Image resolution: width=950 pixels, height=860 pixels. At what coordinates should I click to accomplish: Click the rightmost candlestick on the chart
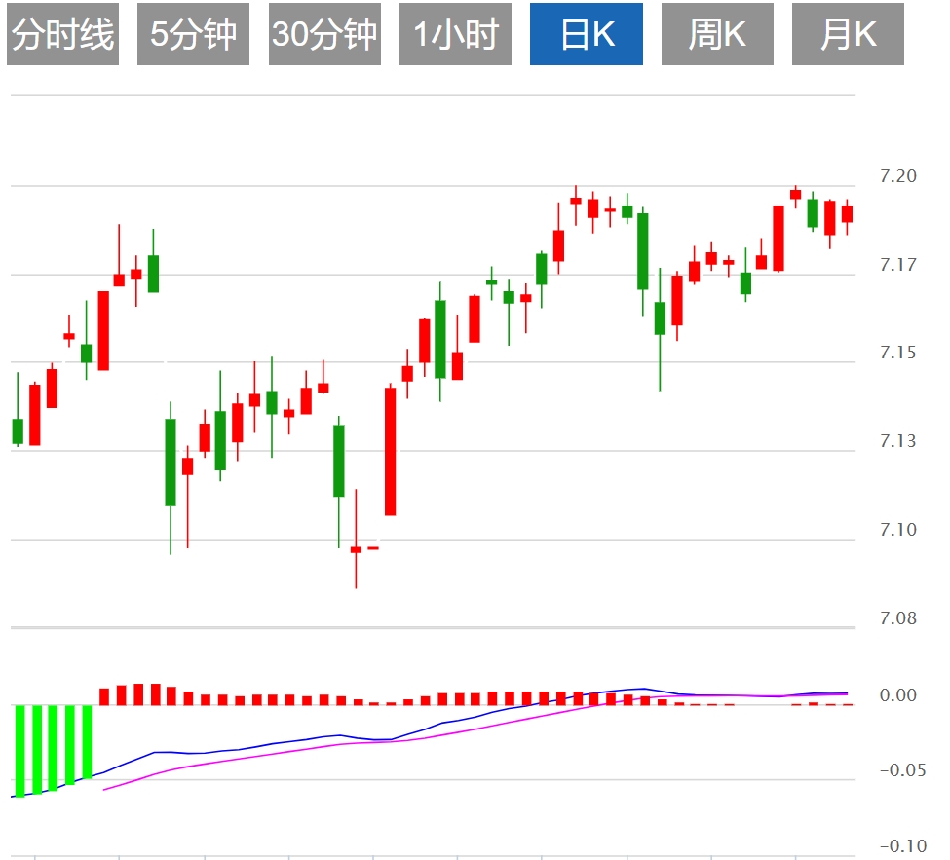[x=848, y=214]
